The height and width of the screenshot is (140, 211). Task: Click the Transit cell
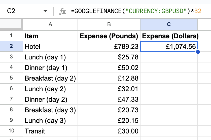pyautogui.click(x=50, y=131)
